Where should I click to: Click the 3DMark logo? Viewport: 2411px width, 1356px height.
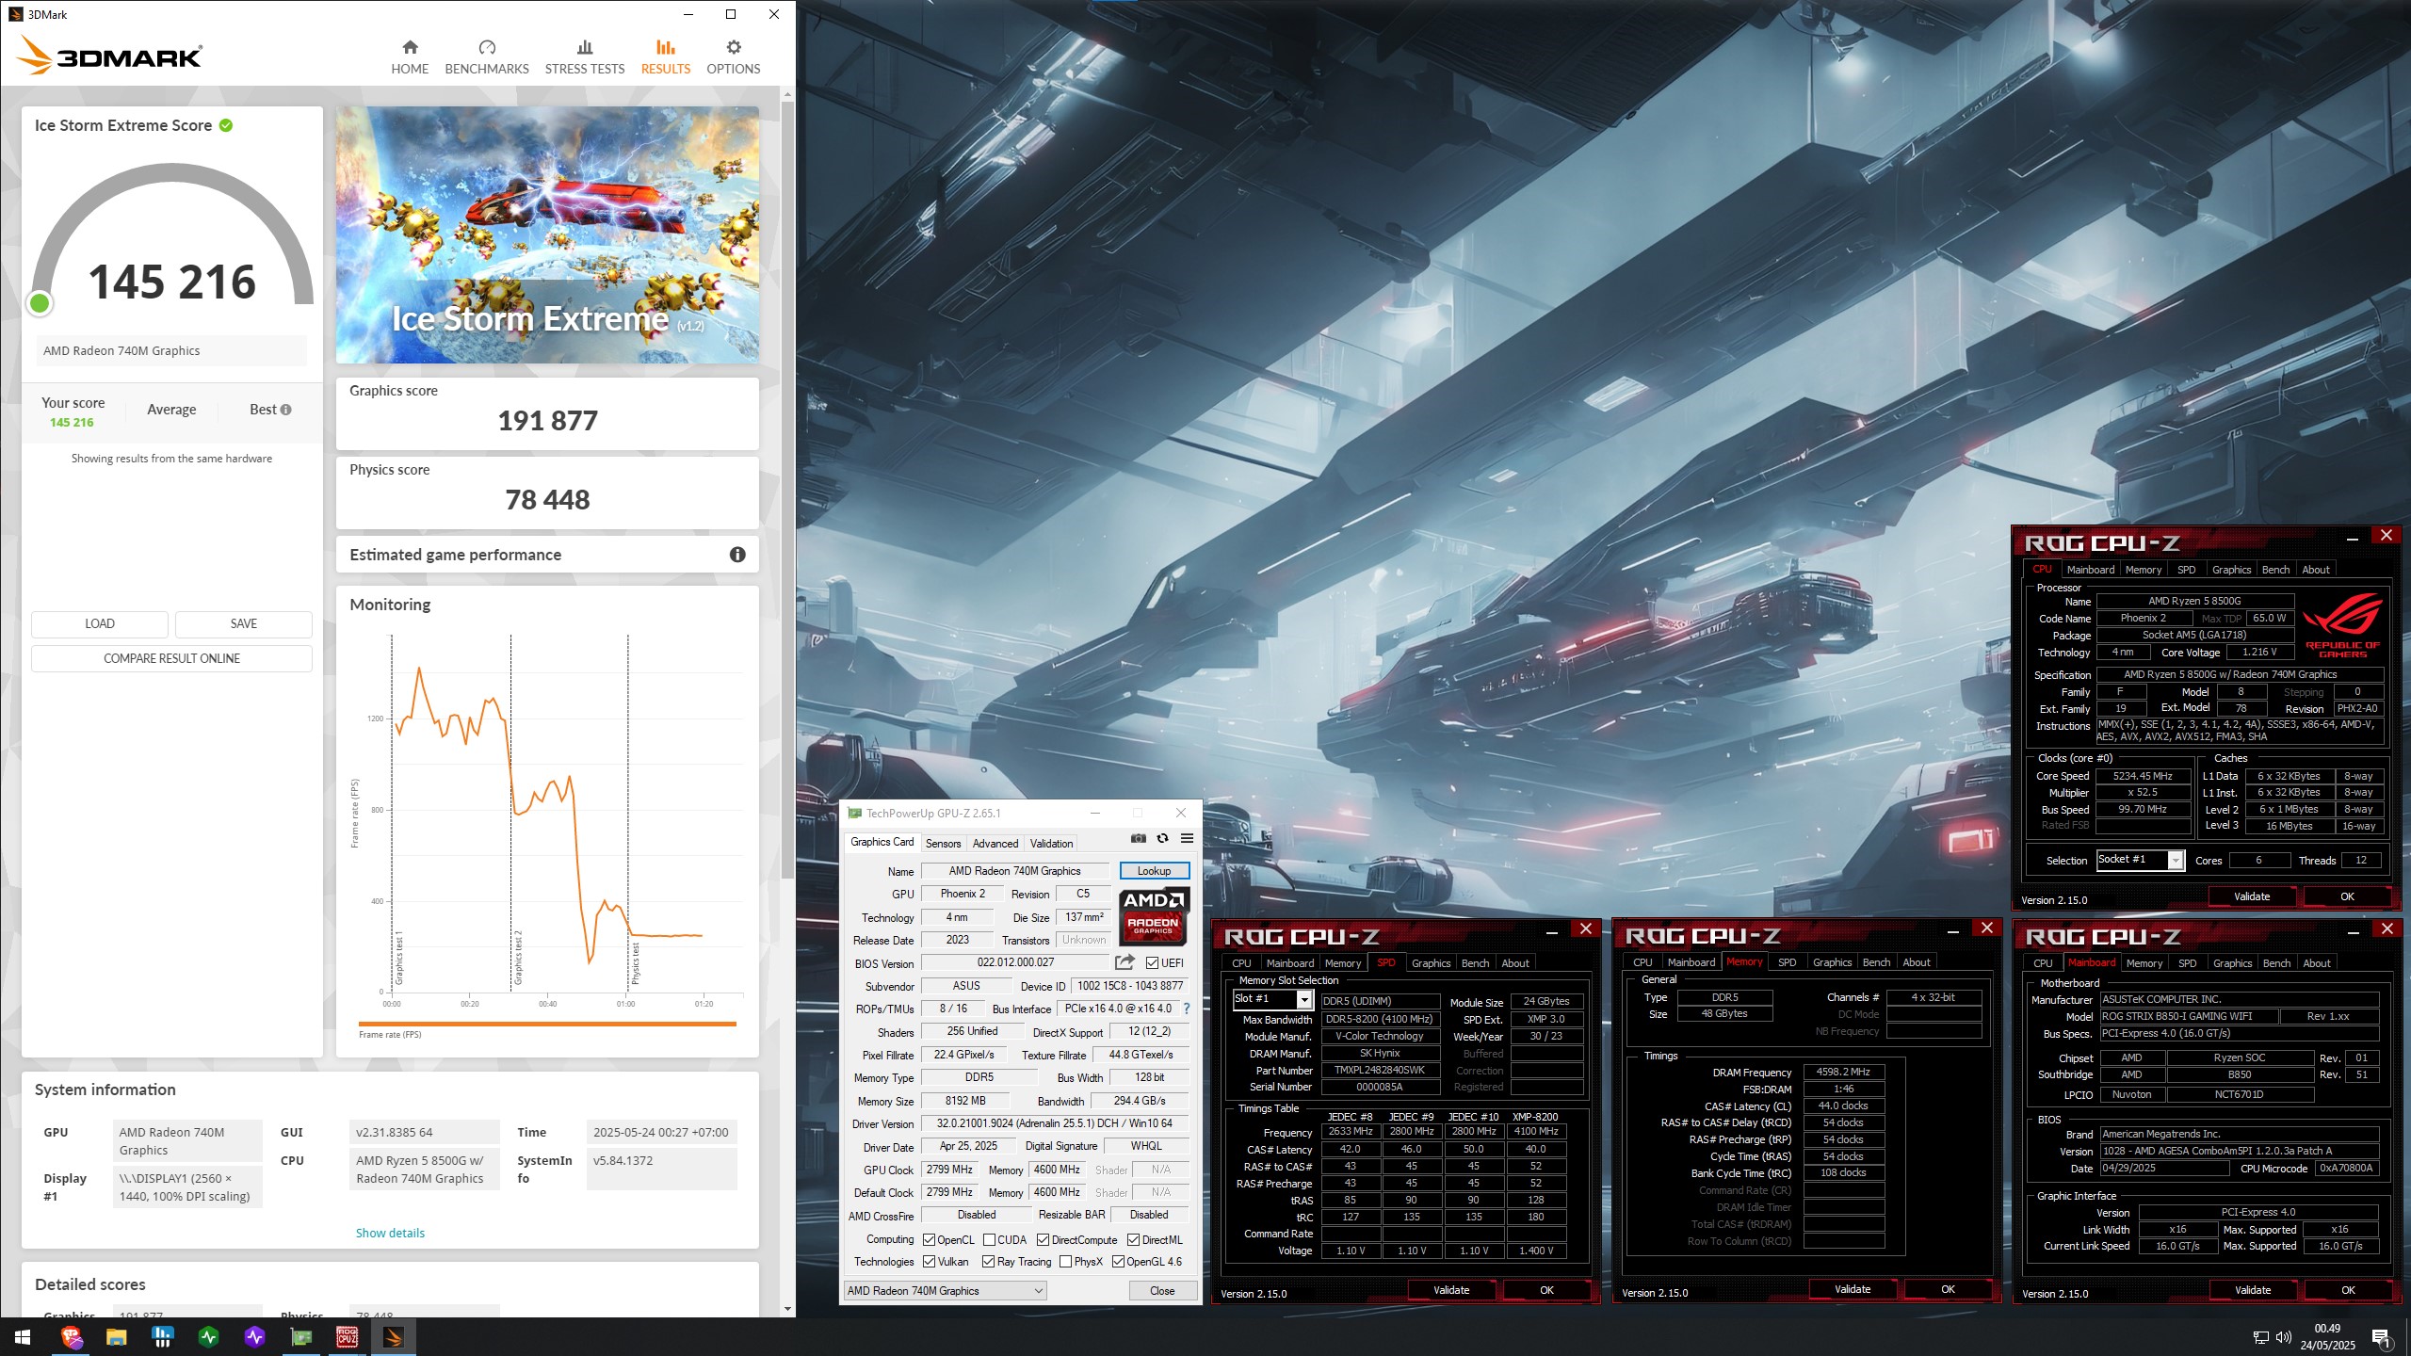[x=110, y=56]
